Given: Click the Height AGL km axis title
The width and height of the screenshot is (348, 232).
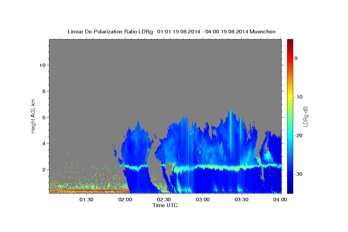Looking at the screenshot, I should pyautogui.click(x=33, y=116).
